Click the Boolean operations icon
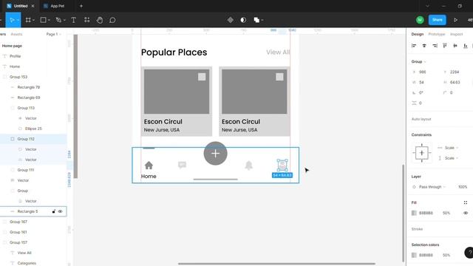The image size is (473, 266). pos(256,20)
